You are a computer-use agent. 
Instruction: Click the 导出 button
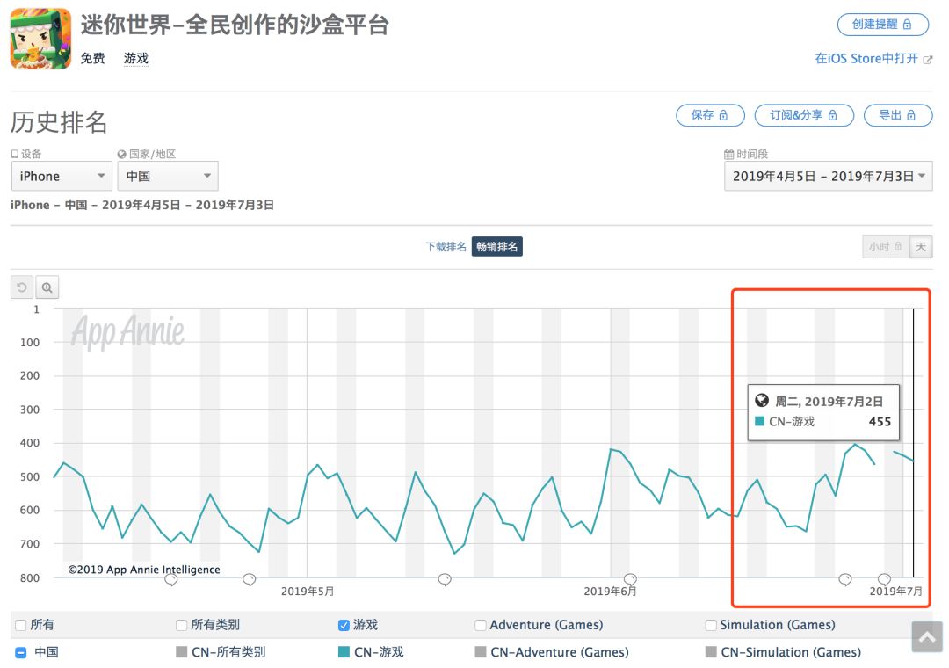click(x=897, y=115)
